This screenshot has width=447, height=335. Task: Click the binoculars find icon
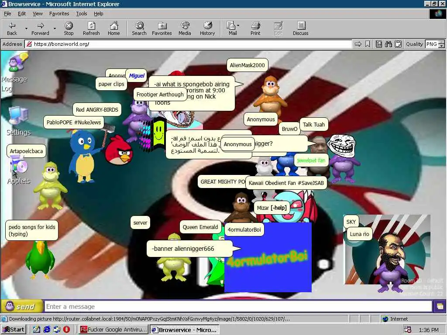(388, 44)
